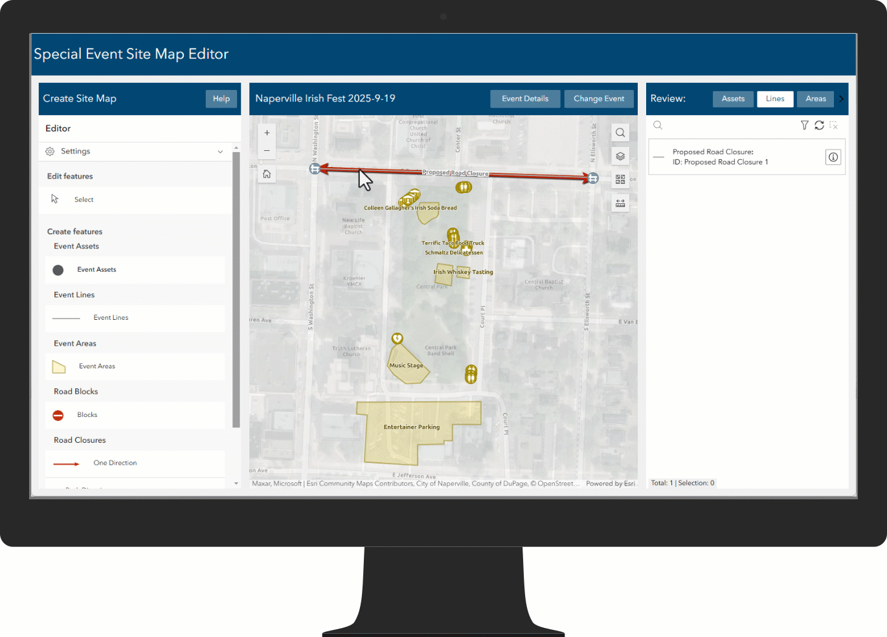Open the Help panel

[221, 98]
